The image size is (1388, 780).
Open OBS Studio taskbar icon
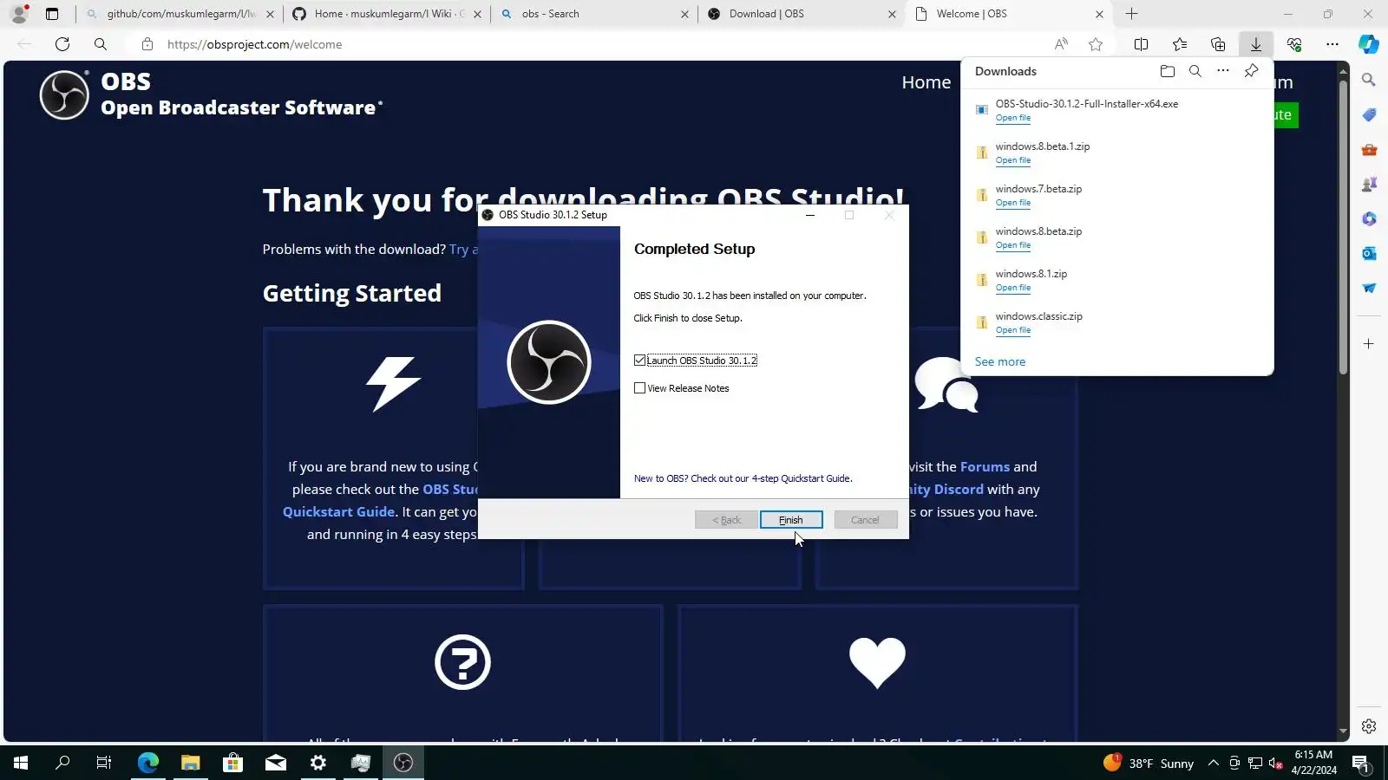(x=403, y=763)
